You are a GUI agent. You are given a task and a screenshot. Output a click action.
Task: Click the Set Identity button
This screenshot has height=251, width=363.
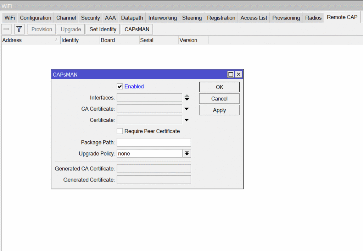[103, 29]
